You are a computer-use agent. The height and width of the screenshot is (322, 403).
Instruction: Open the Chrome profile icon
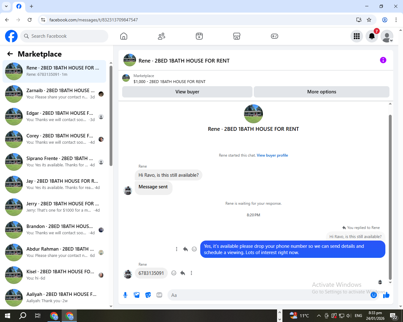pos(385,20)
